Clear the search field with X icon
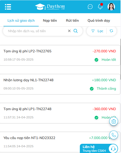The height and width of the screenshot is (153, 121). point(69,31)
